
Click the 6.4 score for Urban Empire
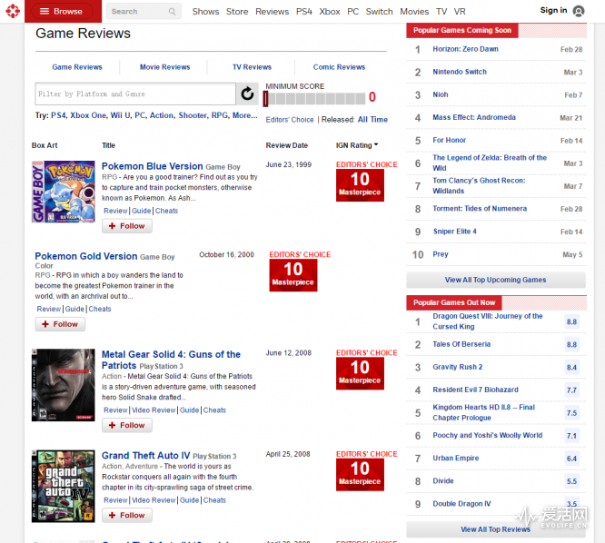point(571,459)
